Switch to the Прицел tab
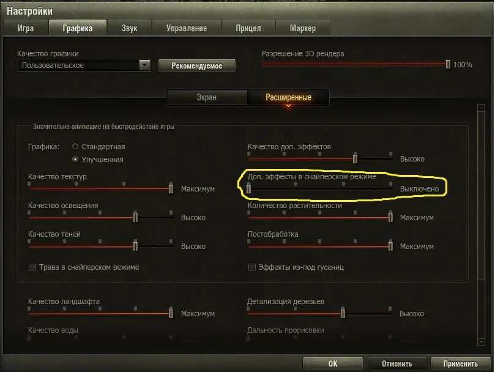 [x=248, y=28]
